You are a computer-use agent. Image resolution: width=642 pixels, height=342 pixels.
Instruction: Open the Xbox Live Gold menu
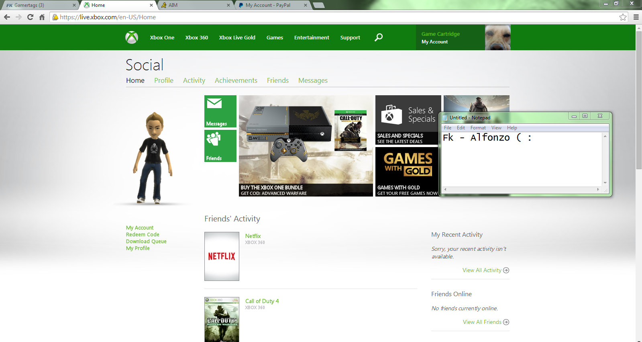point(237,37)
